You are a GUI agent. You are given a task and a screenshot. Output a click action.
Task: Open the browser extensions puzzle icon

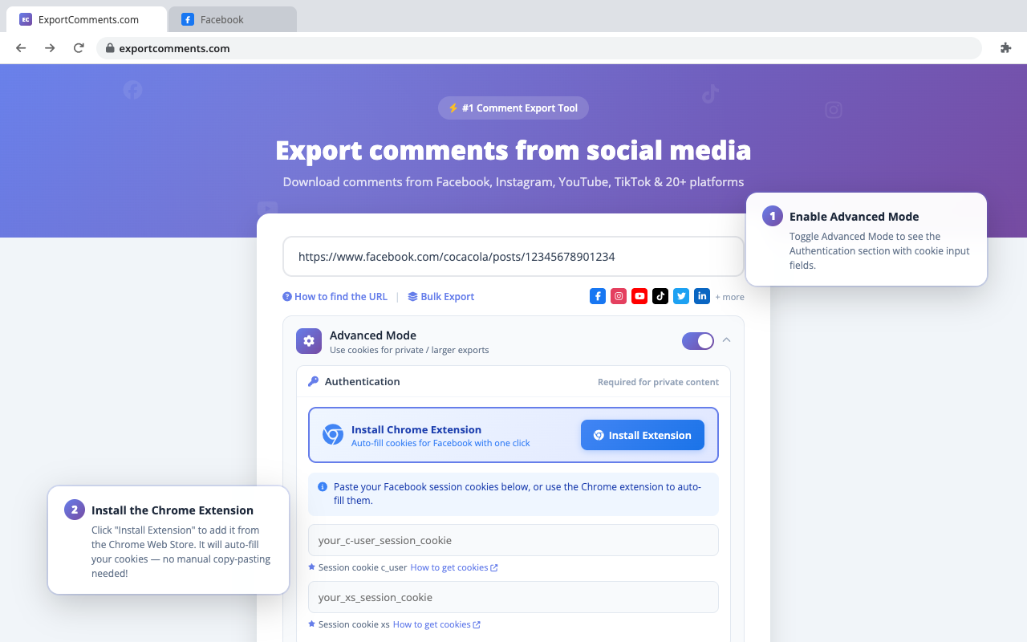(1005, 48)
